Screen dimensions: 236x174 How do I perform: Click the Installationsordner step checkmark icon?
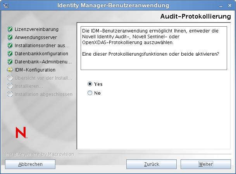click(x=10, y=46)
